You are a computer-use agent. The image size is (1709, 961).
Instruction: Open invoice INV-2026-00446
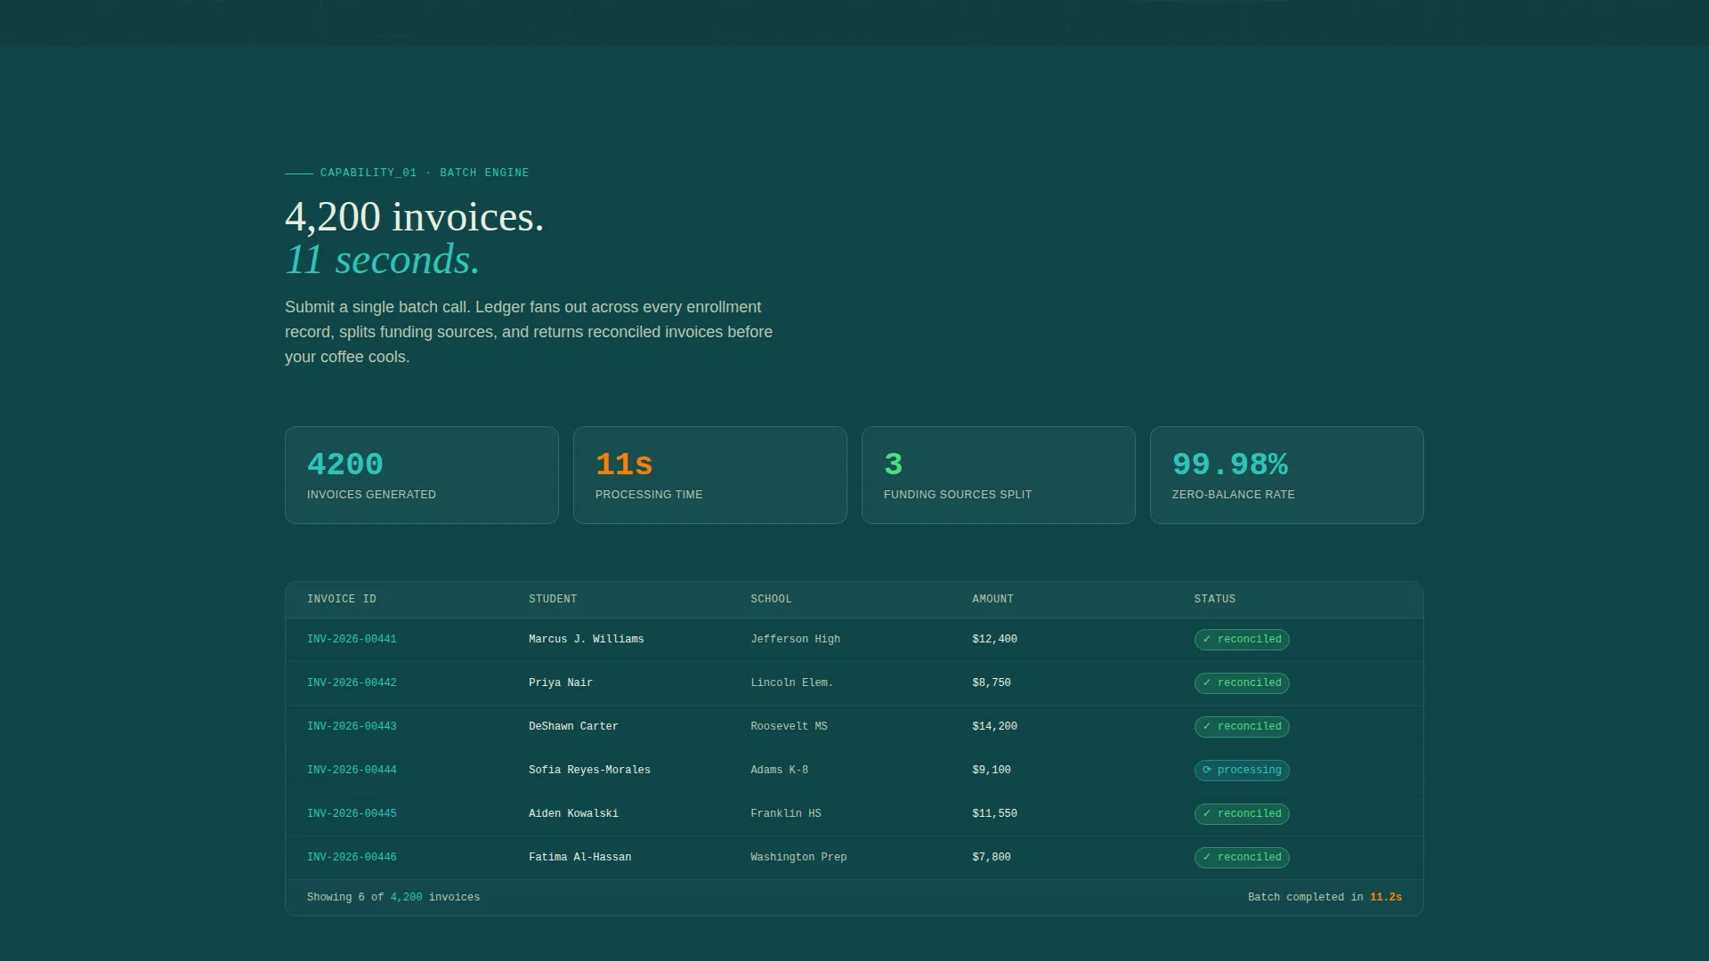(x=352, y=857)
